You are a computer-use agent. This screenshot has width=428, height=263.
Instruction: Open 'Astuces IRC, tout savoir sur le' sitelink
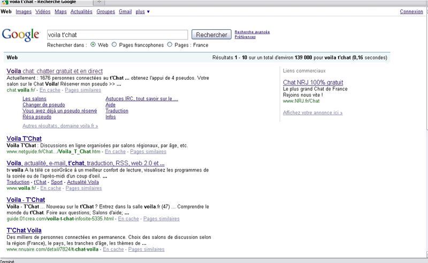pos(142,99)
